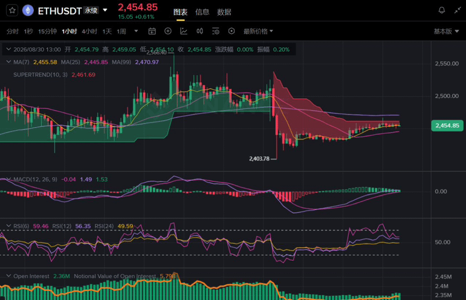Collapse the MA indicator legend chevron
The image size is (466, 300).
click(x=8, y=62)
